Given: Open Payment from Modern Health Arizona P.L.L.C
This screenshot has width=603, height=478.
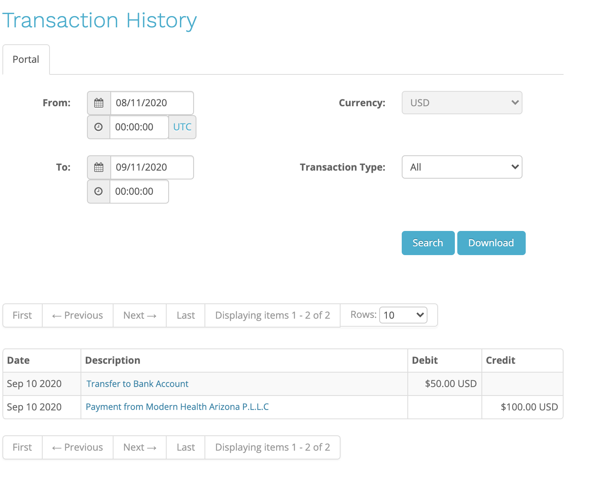Looking at the screenshot, I should pos(177,407).
